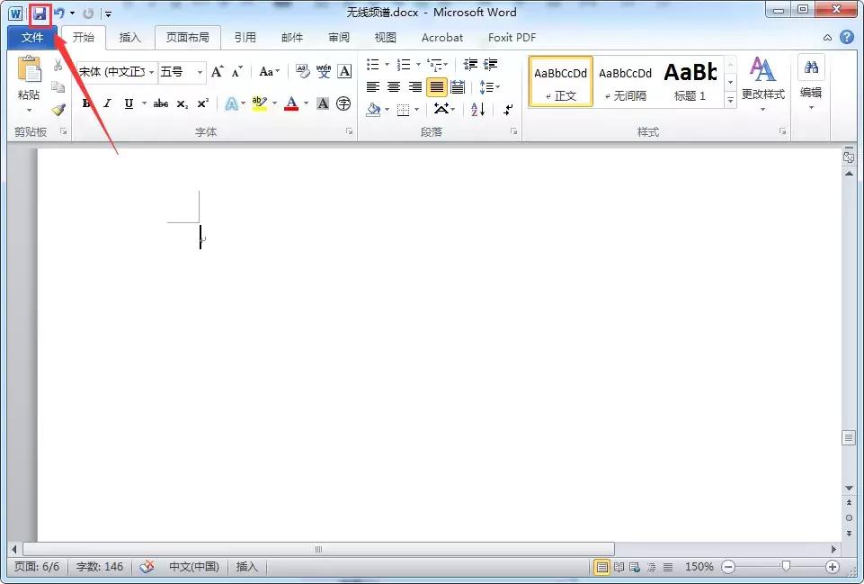Open the 文件 menu
Image resolution: width=864 pixels, height=584 pixels.
[31, 37]
